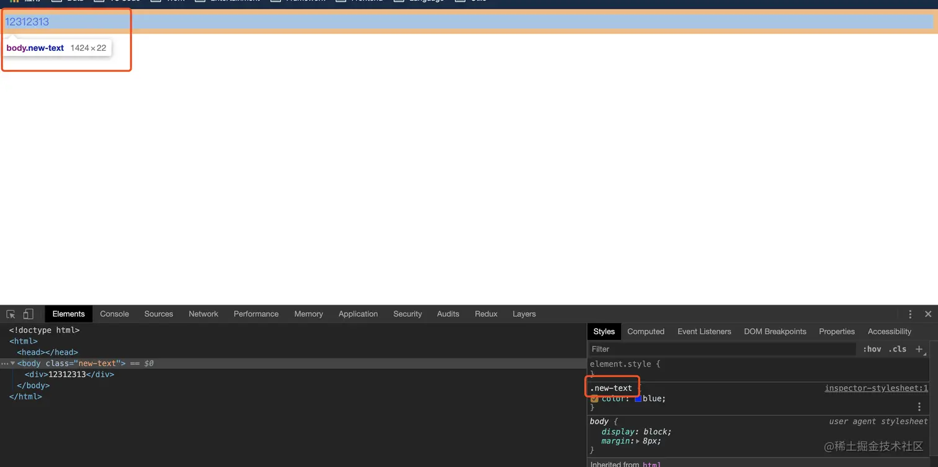Open the Properties sidebar tab
Screen dimensions: 938x467
(x=837, y=332)
